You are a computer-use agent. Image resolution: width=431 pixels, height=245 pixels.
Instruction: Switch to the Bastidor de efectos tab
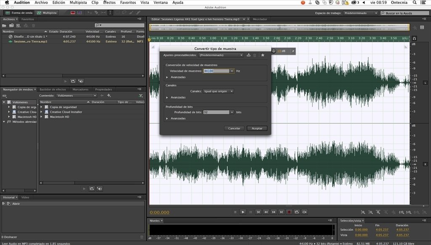click(x=53, y=89)
